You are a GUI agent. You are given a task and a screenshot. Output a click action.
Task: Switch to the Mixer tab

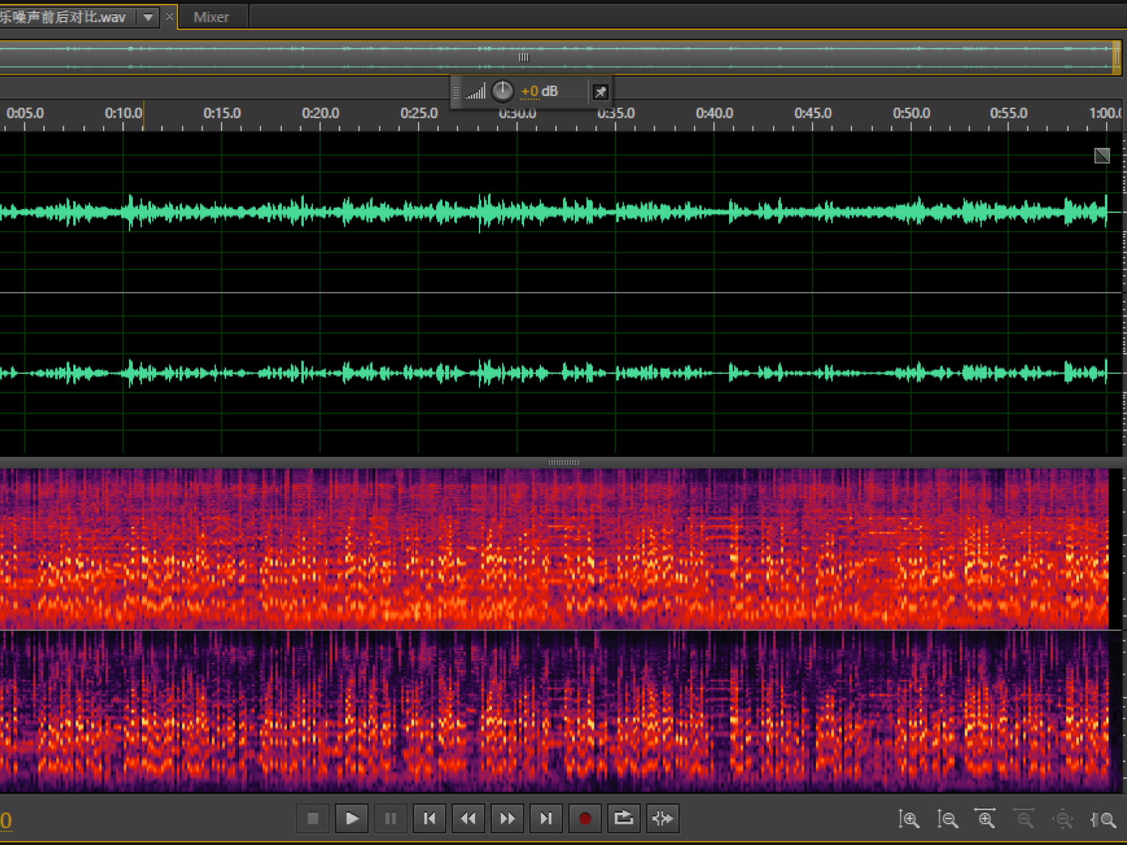point(211,17)
